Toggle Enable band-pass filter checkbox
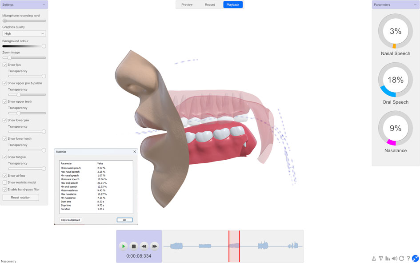 (4, 189)
